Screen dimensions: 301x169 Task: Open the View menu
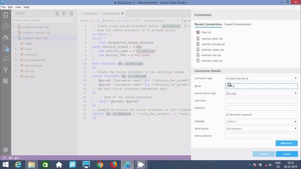[18, 7]
